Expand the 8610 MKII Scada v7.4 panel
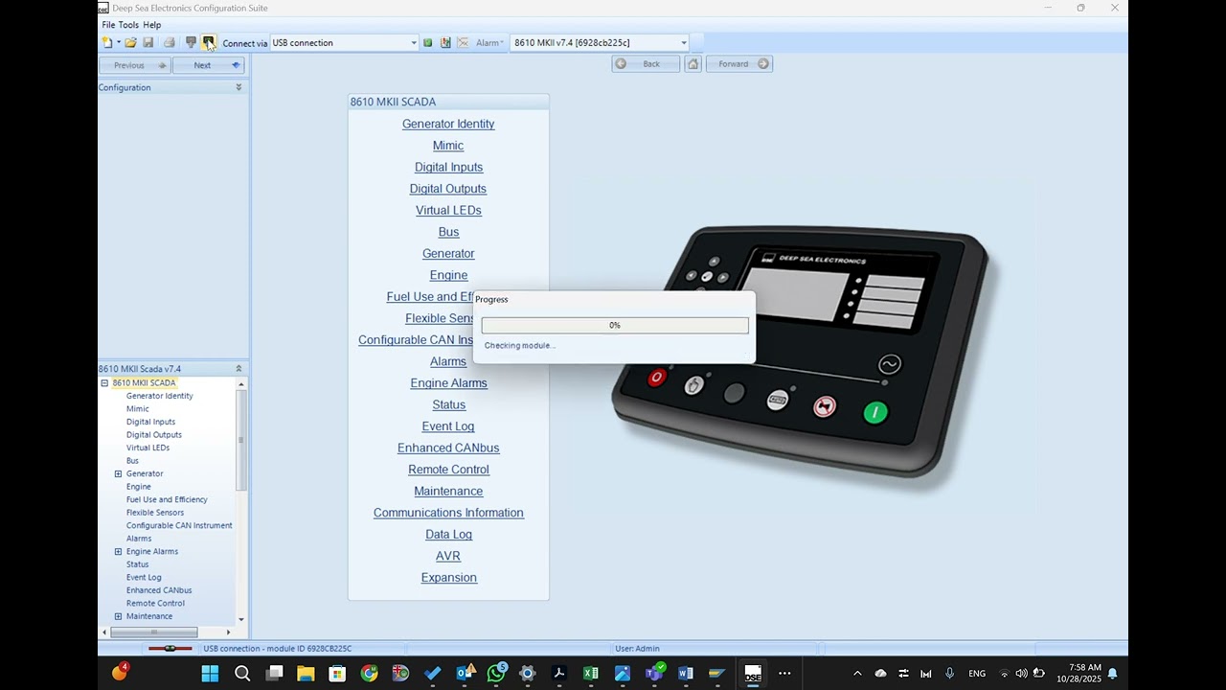 click(238, 368)
